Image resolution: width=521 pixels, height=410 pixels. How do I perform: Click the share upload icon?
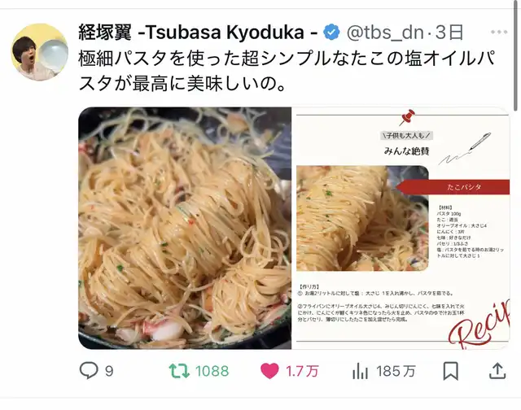coord(497,370)
